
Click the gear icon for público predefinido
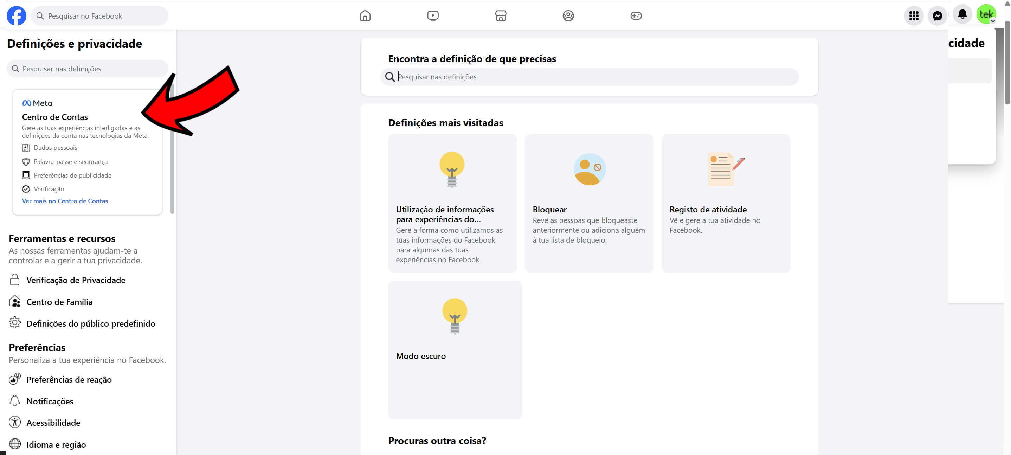[x=15, y=323]
